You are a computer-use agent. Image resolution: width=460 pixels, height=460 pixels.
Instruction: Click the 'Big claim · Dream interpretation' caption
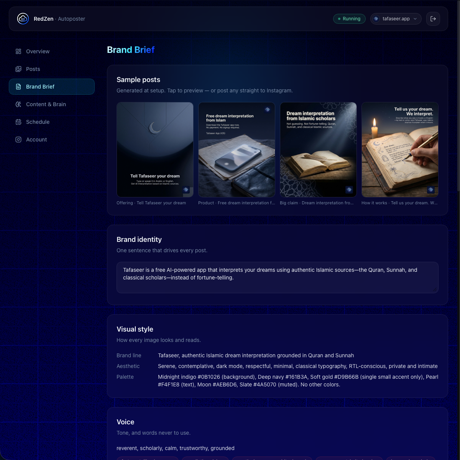coord(317,203)
